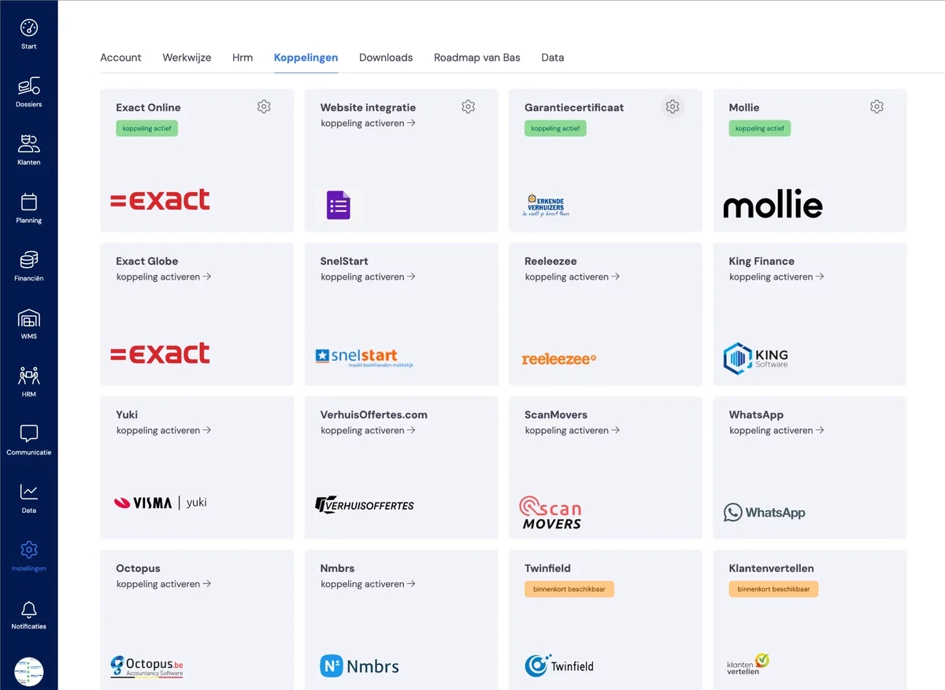Click the purple form icon on the Website integratie card

point(339,205)
